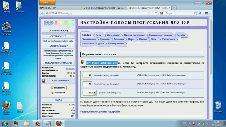Viewport: 226px width, 127px height.
Task: Open the i2psite desktop file icon
Action: point(20,107)
